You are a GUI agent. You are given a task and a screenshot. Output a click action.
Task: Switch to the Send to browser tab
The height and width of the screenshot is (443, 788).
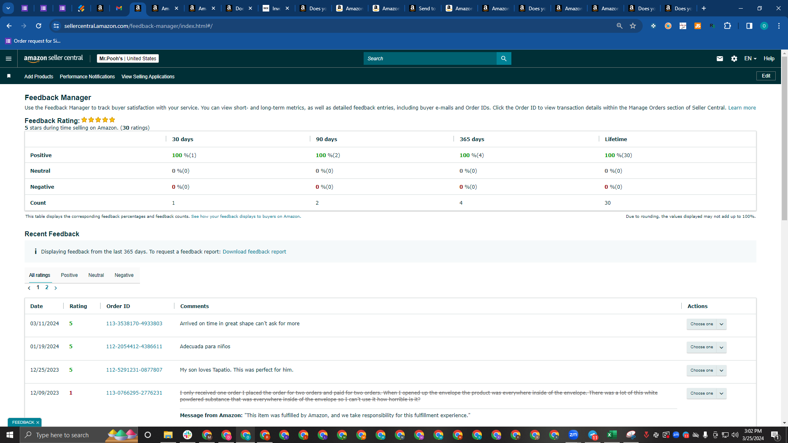[x=423, y=8]
